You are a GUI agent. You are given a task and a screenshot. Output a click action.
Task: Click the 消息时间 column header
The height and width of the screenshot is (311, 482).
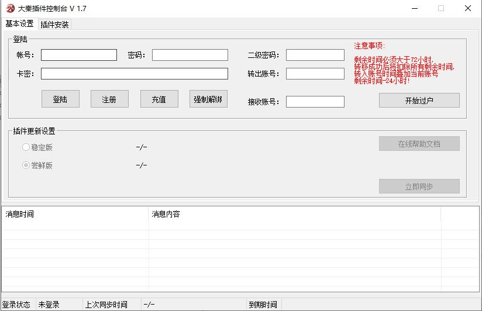(x=75, y=214)
